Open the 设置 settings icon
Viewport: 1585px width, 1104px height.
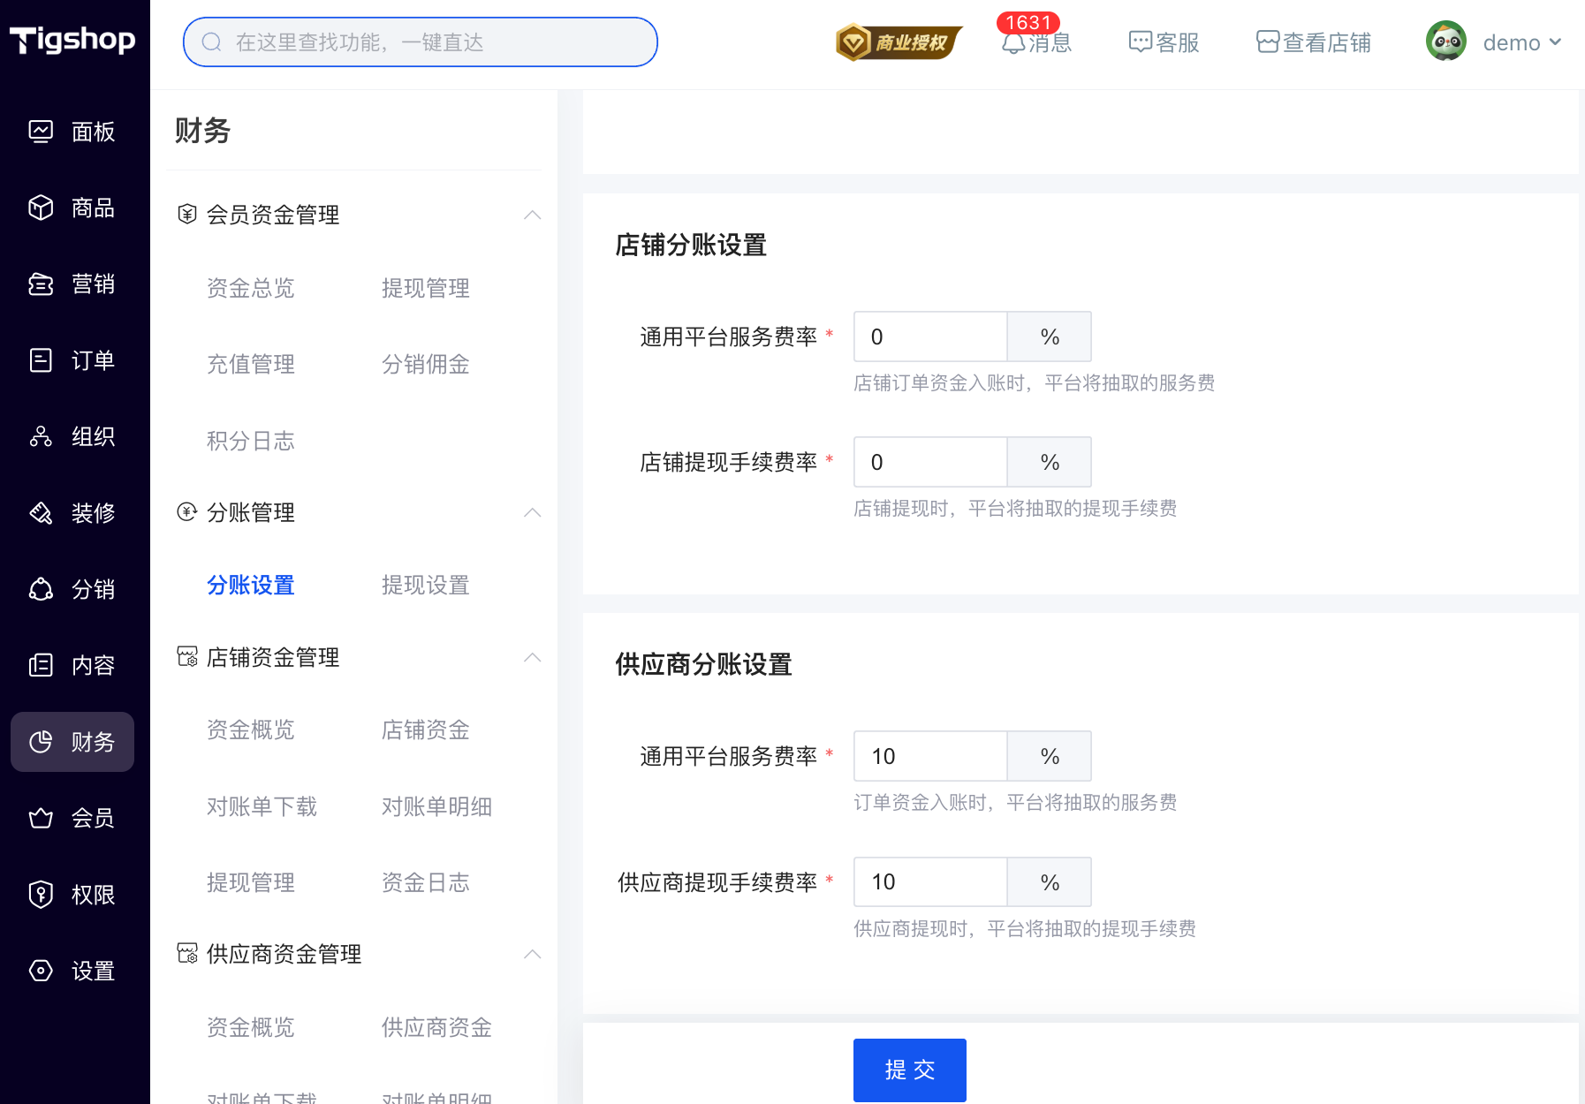(41, 971)
